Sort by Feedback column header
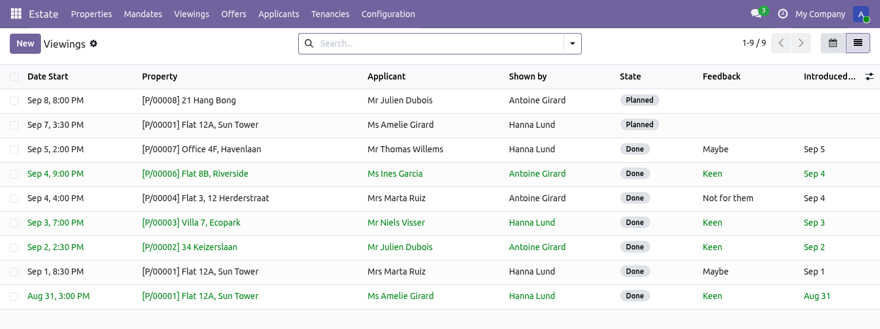Screen dimensions: 880x329 [x=721, y=76]
